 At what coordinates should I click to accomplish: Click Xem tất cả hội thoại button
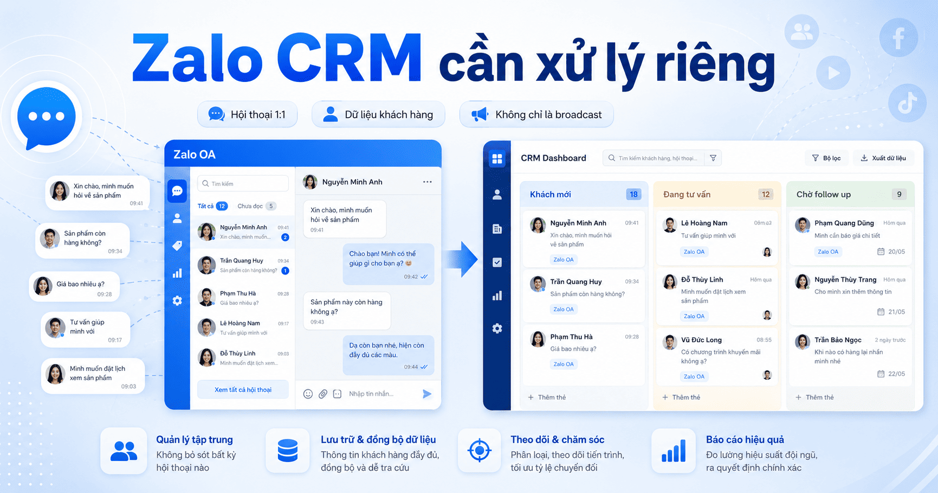coord(243,389)
